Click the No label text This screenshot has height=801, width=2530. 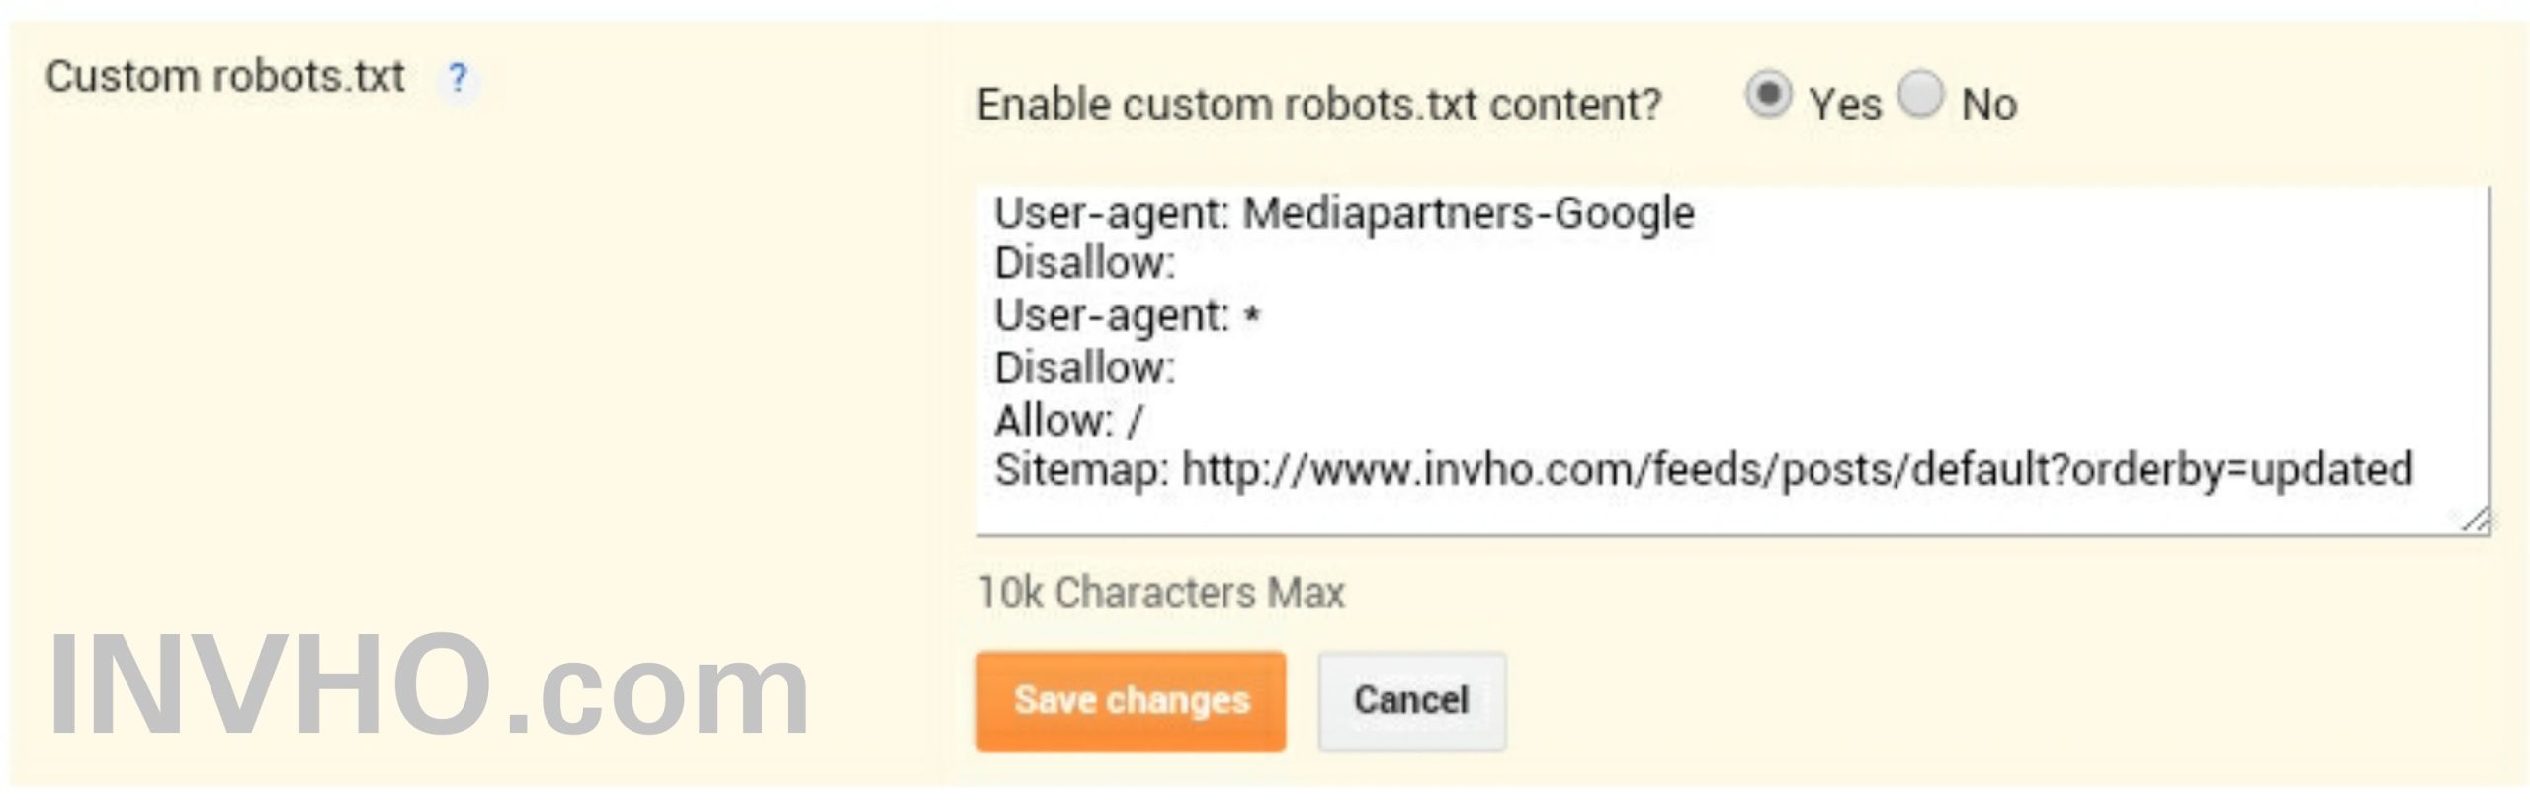pyautogui.click(x=1988, y=104)
